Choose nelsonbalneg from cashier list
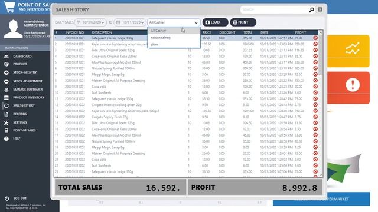This screenshot has height=212, width=378. click(174, 38)
